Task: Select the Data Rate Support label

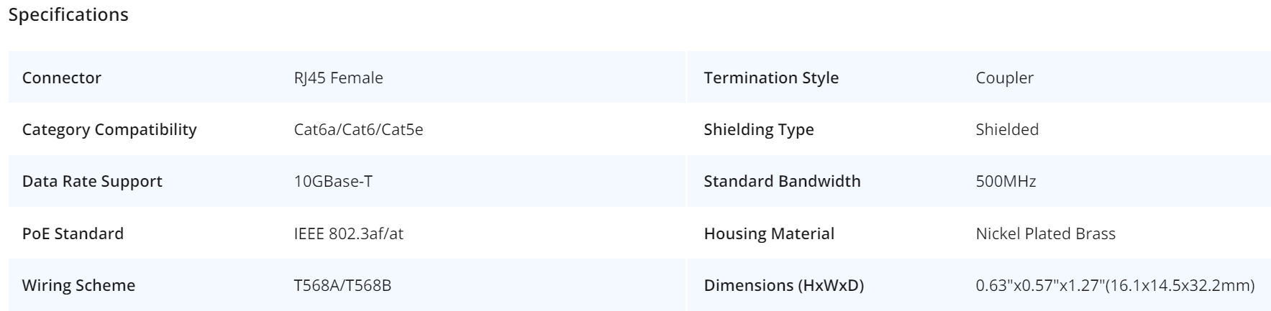Action: (x=92, y=181)
